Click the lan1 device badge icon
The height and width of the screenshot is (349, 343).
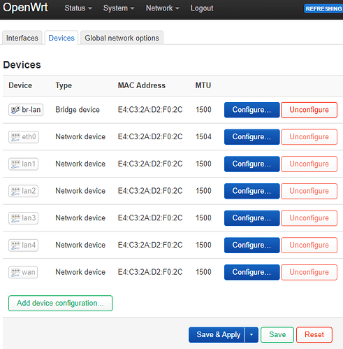click(x=15, y=164)
